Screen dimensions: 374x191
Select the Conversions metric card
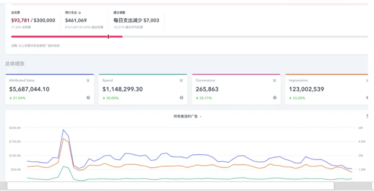click(x=236, y=90)
